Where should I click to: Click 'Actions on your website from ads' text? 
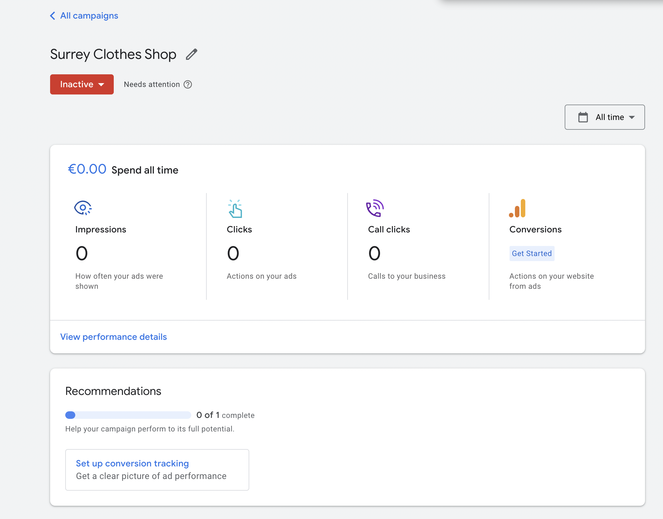(551, 281)
